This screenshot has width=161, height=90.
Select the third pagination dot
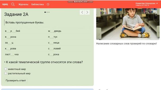pyautogui.click(x=49, y=12)
